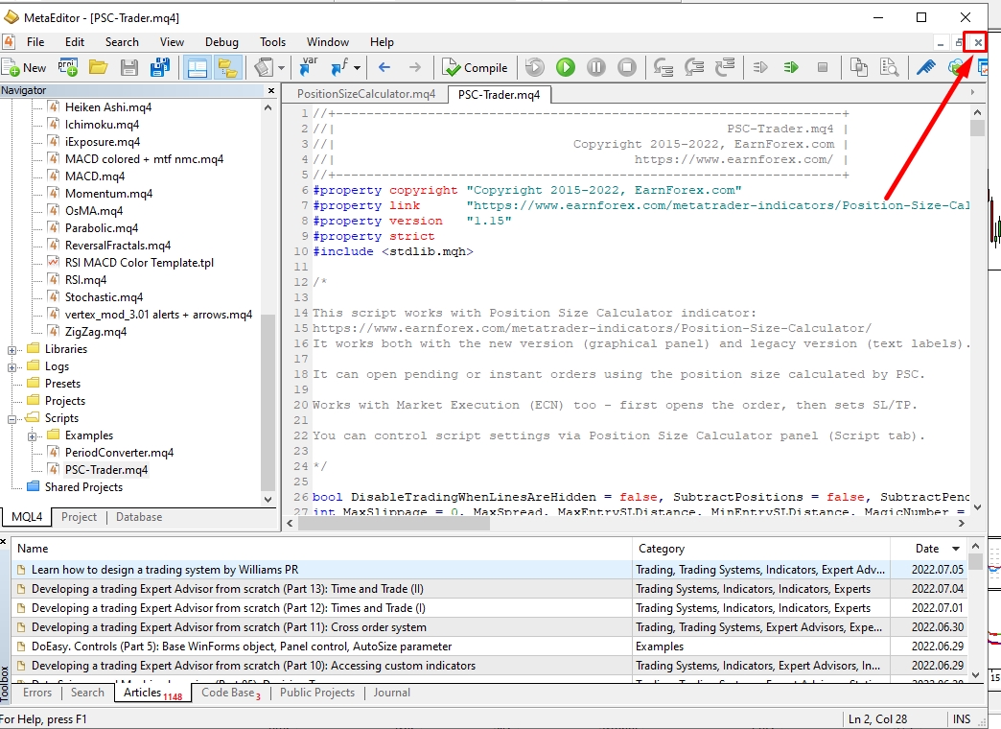
Task: Expand the Examples folder under Scripts
Action: coord(34,435)
